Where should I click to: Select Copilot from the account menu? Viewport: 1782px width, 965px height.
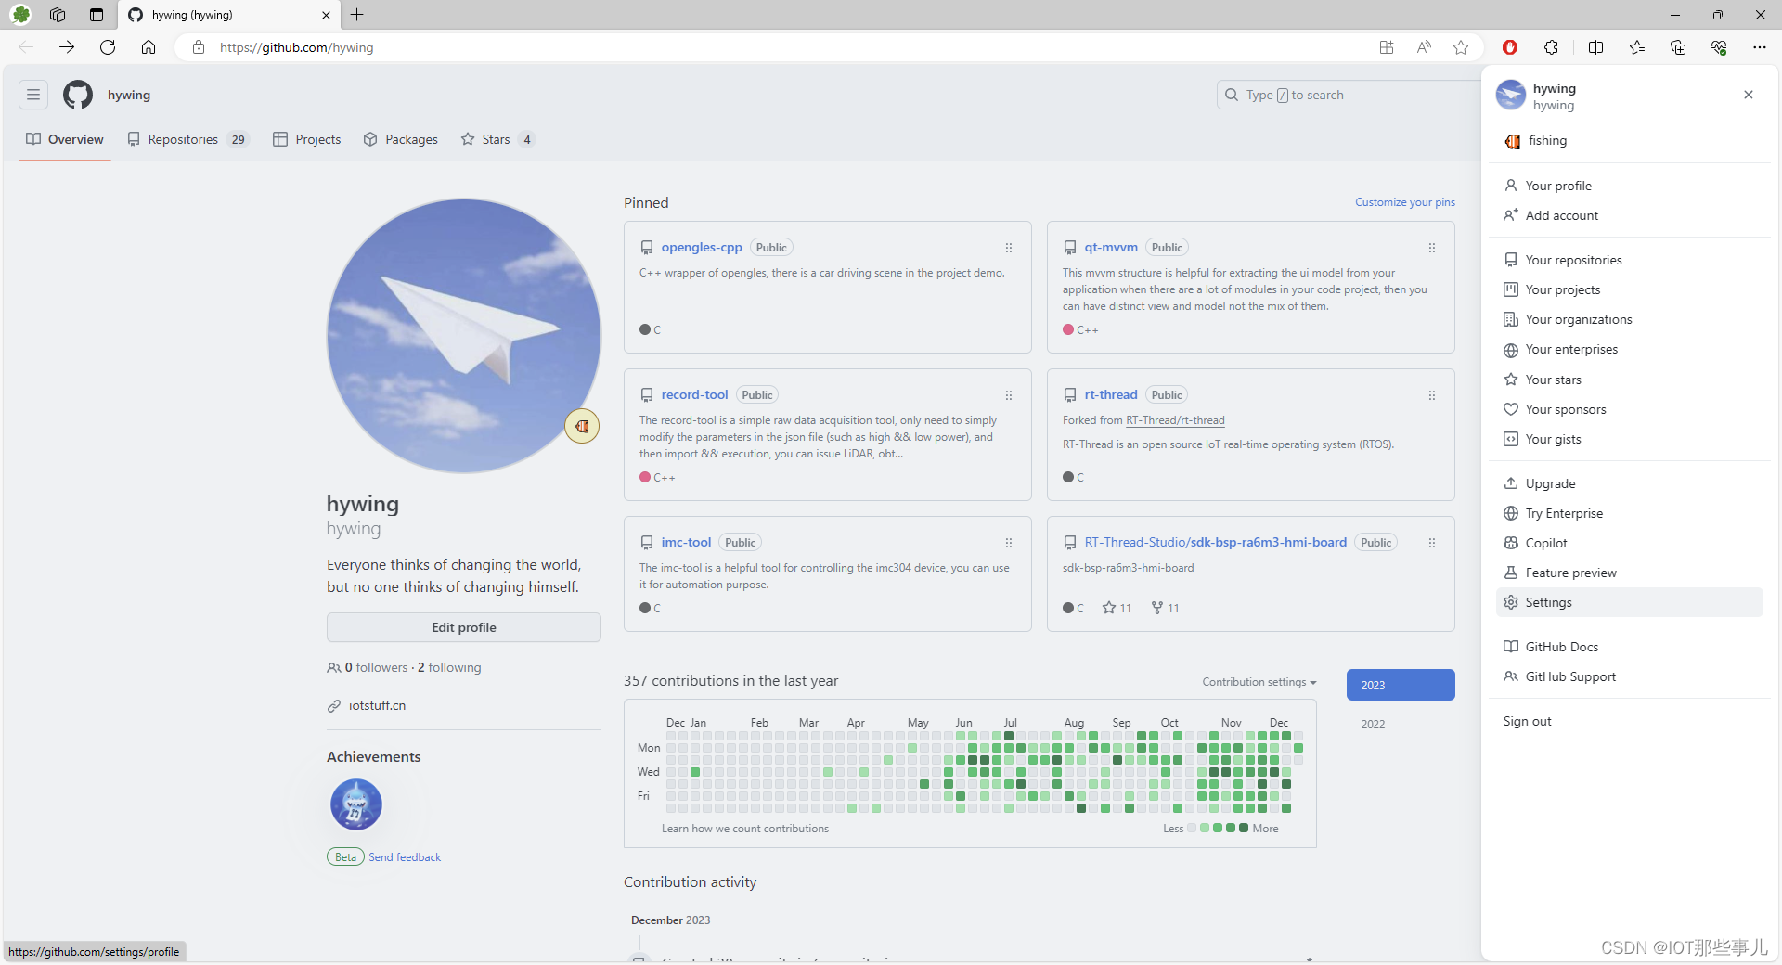coord(1546,542)
